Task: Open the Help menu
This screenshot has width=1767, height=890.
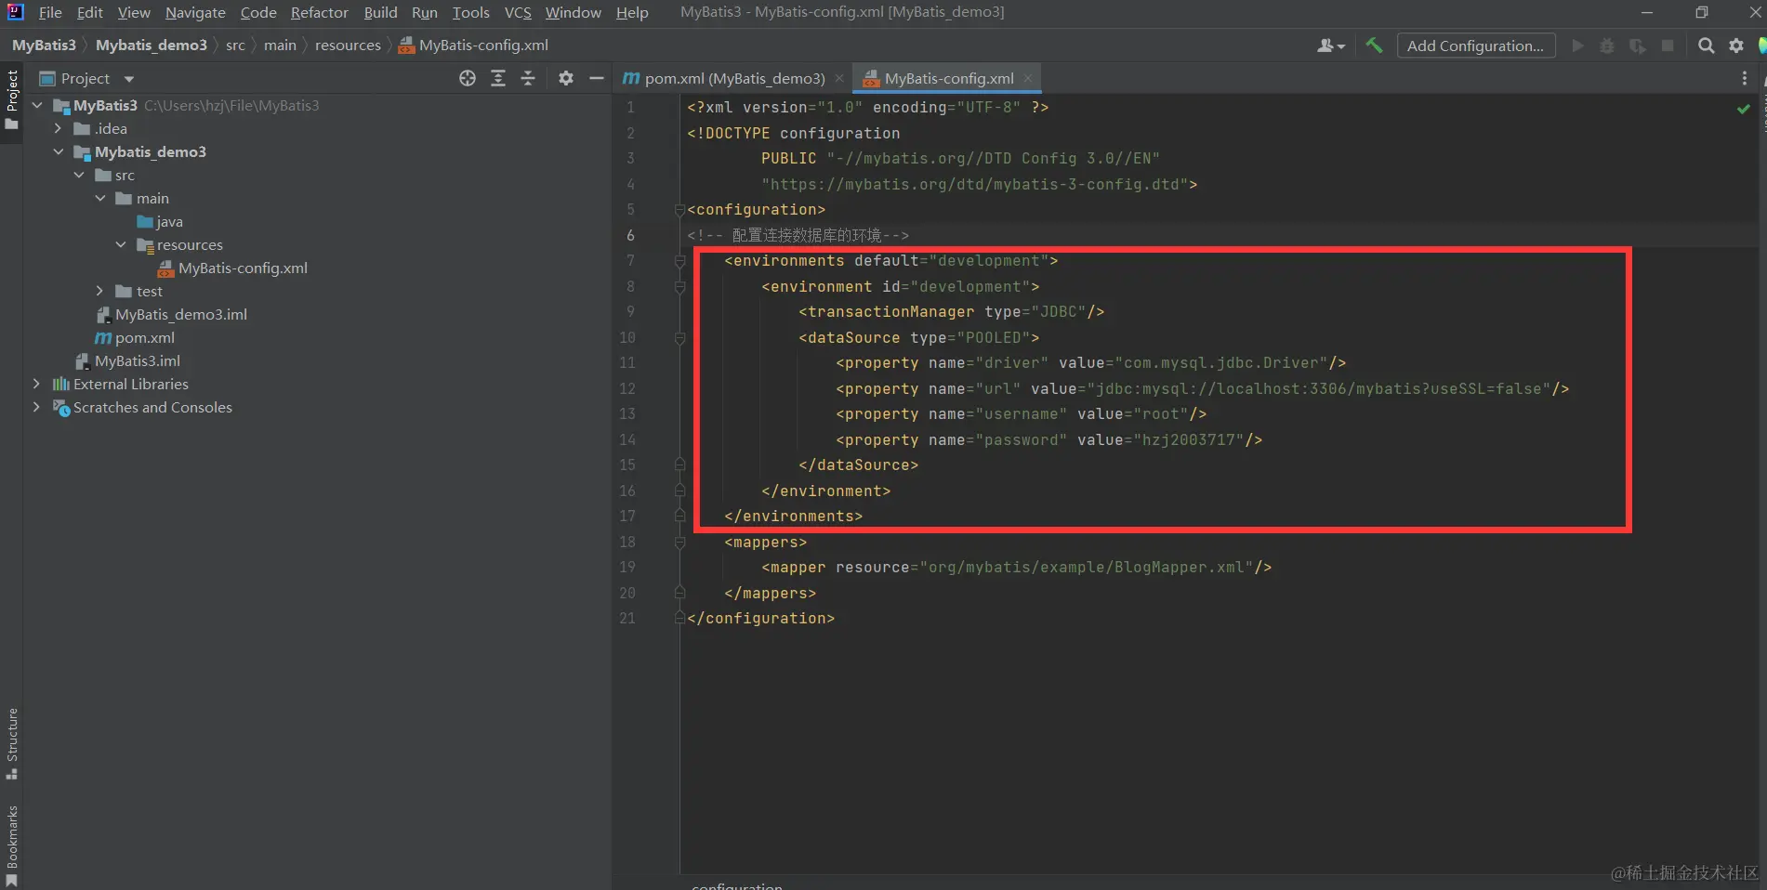Action: (x=632, y=12)
